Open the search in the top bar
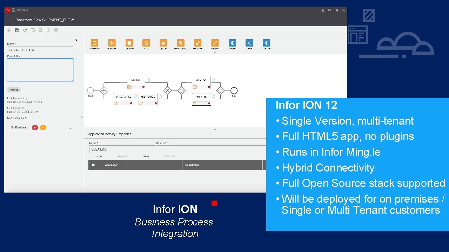 [x=343, y=10]
